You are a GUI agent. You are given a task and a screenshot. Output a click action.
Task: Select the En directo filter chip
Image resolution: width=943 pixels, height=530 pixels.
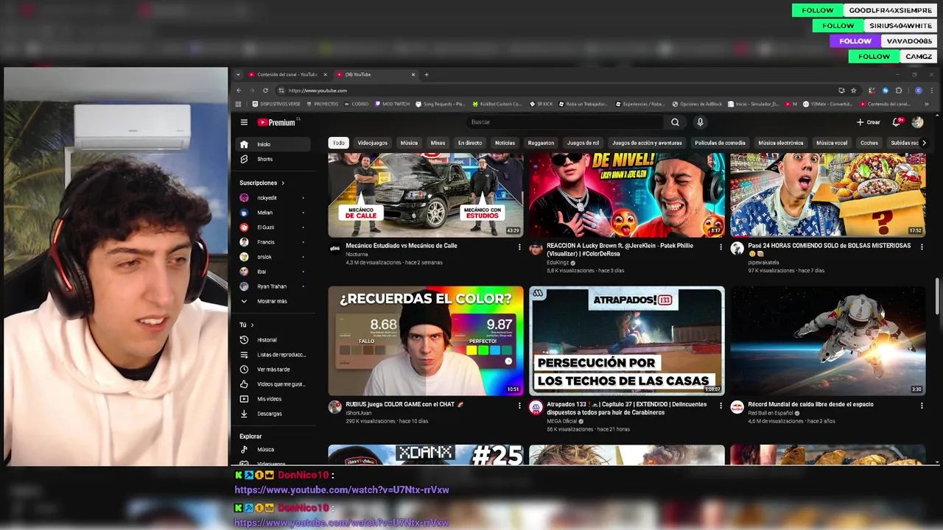click(x=470, y=143)
